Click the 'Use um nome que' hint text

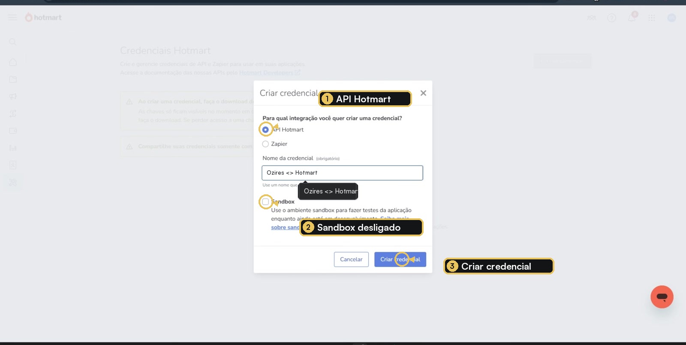[280, 185]
